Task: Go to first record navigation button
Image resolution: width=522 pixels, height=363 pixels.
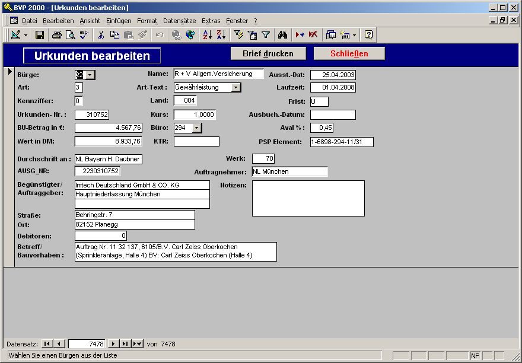Action: [x=47, y=343]
